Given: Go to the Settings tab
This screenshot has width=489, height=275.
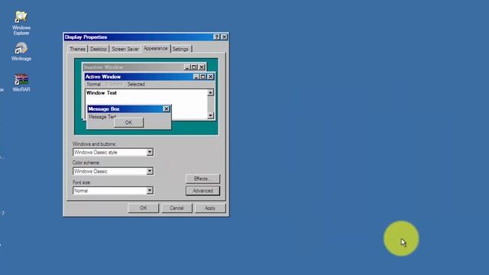Looking at the screenshot, I should [x=180, y=49].
